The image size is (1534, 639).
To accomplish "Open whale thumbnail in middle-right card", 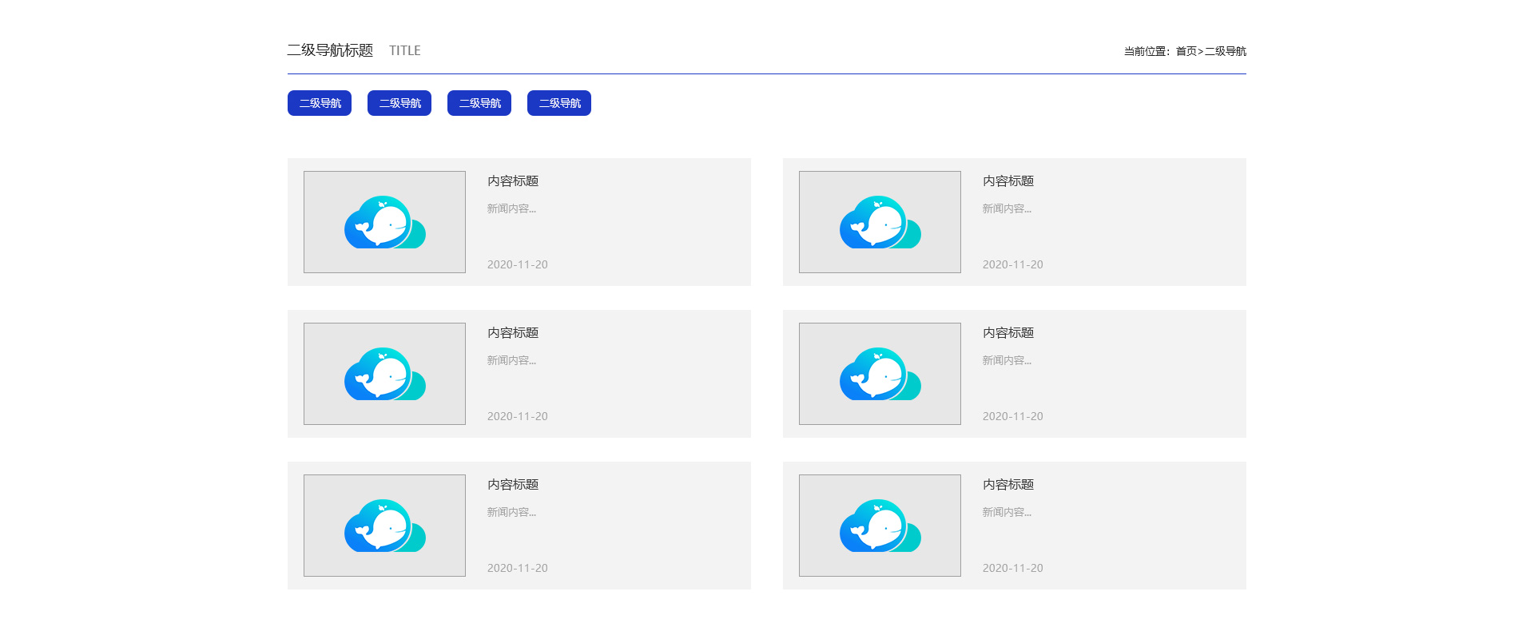I will tap(880, 374).
